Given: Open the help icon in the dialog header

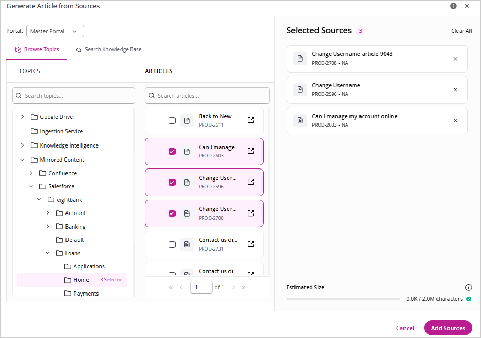Looking at the screenshot, I should 453,6.
